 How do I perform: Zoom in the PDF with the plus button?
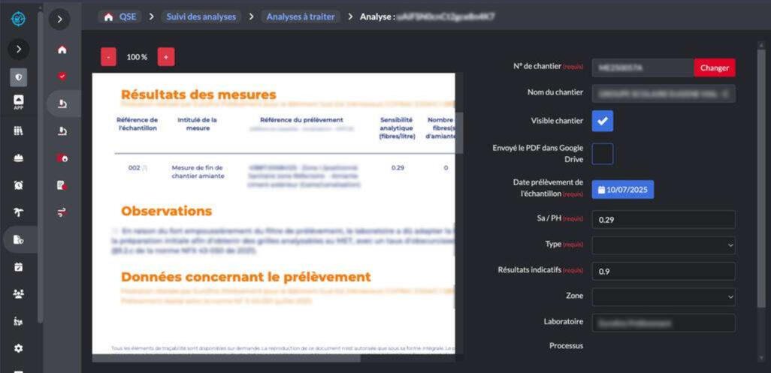pyautogui.click(x=166, y=57)
